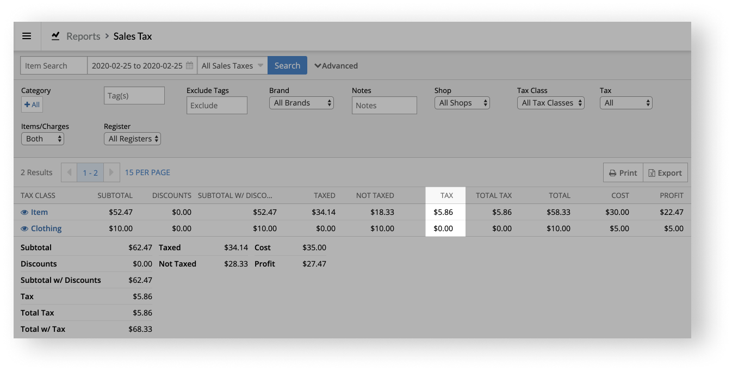Viewport: 732px width, 371px height.
Task: Click the eye icon for Clothing row
Action: (24, 229)
